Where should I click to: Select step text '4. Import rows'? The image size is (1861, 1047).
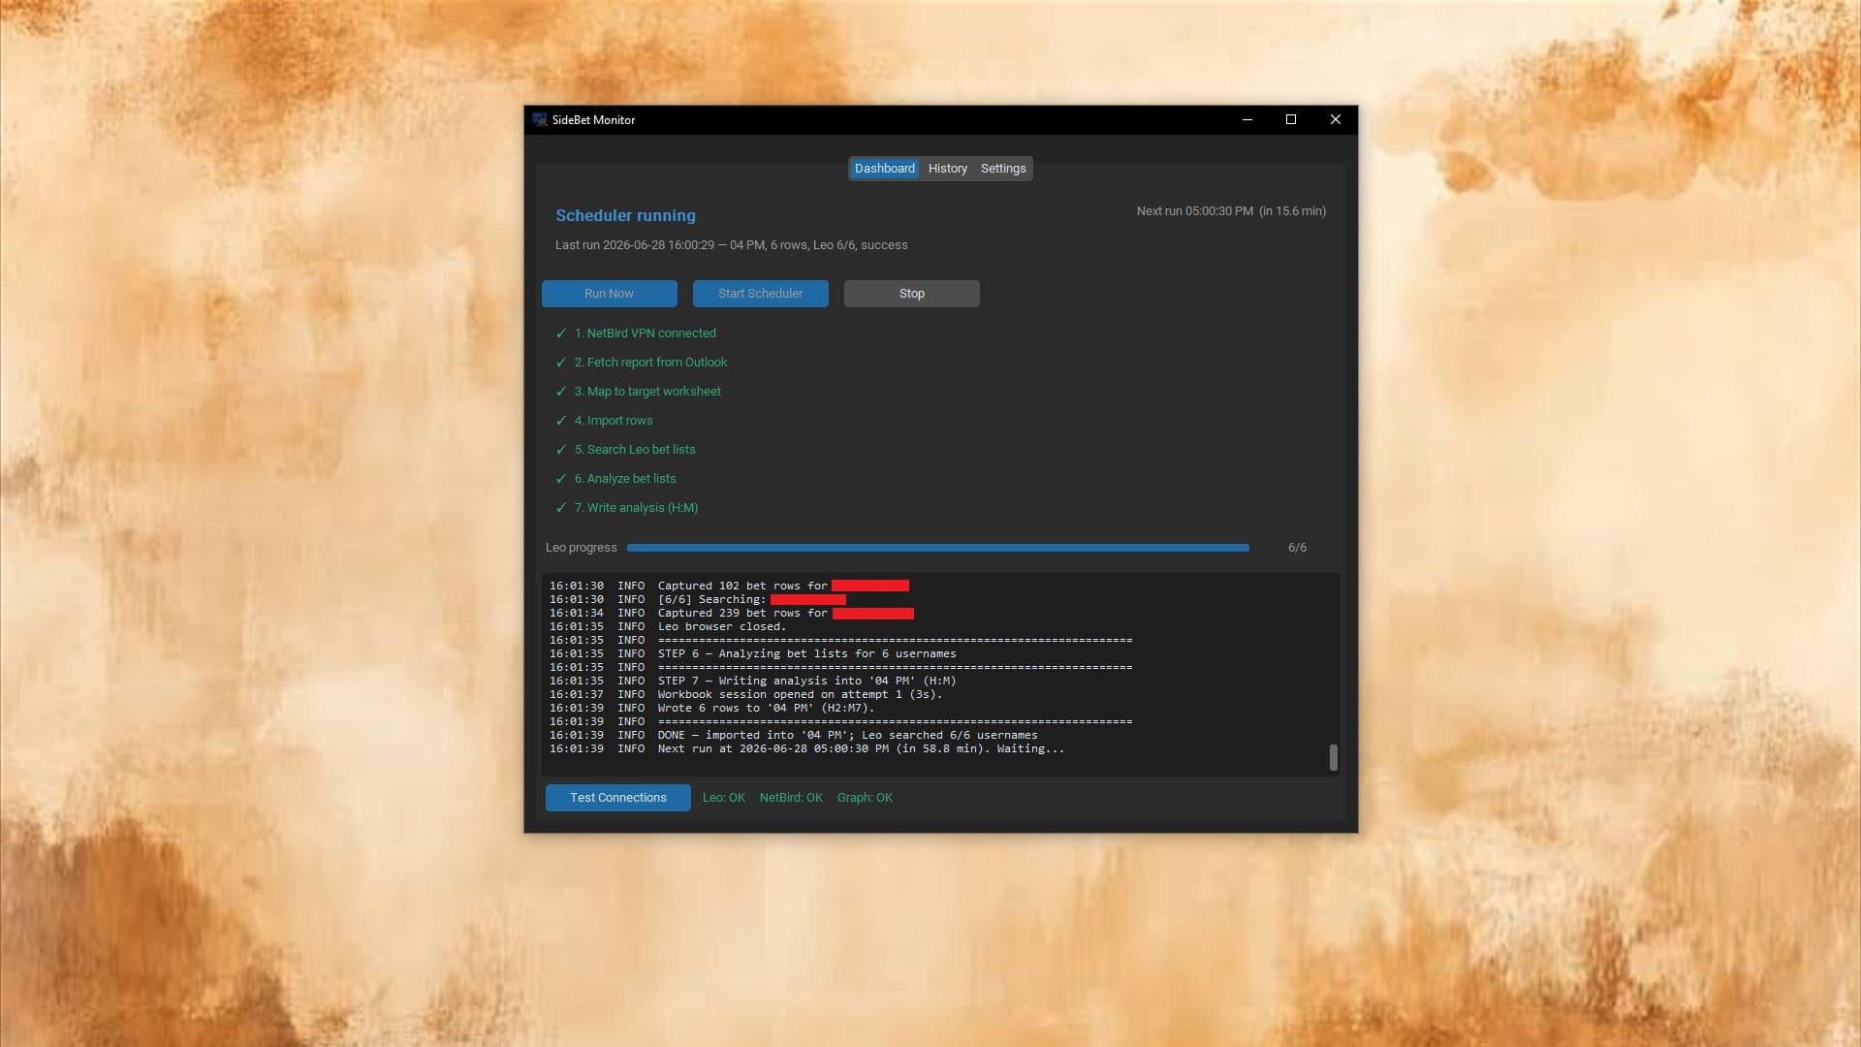tap(614, 421)
